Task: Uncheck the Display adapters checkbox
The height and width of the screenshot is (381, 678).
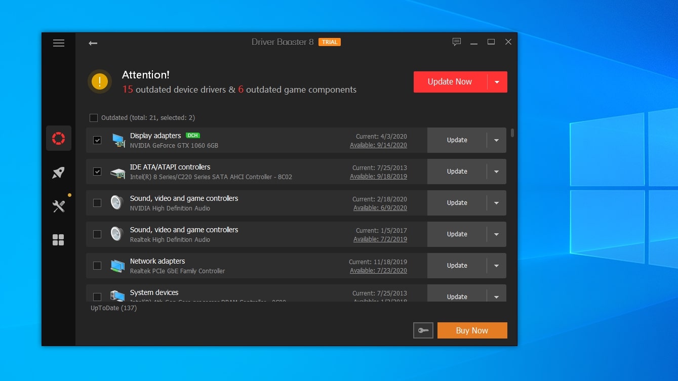Action: [x=97, y=140]
